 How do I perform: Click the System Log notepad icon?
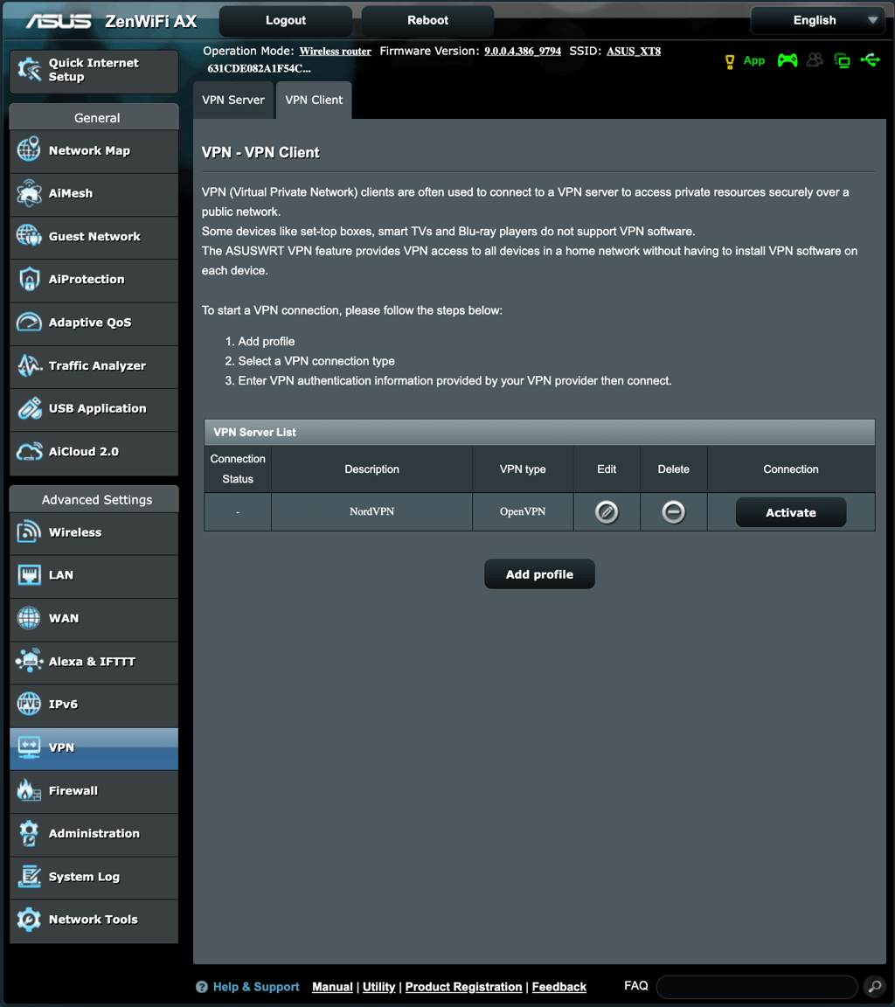coord(29,876)
